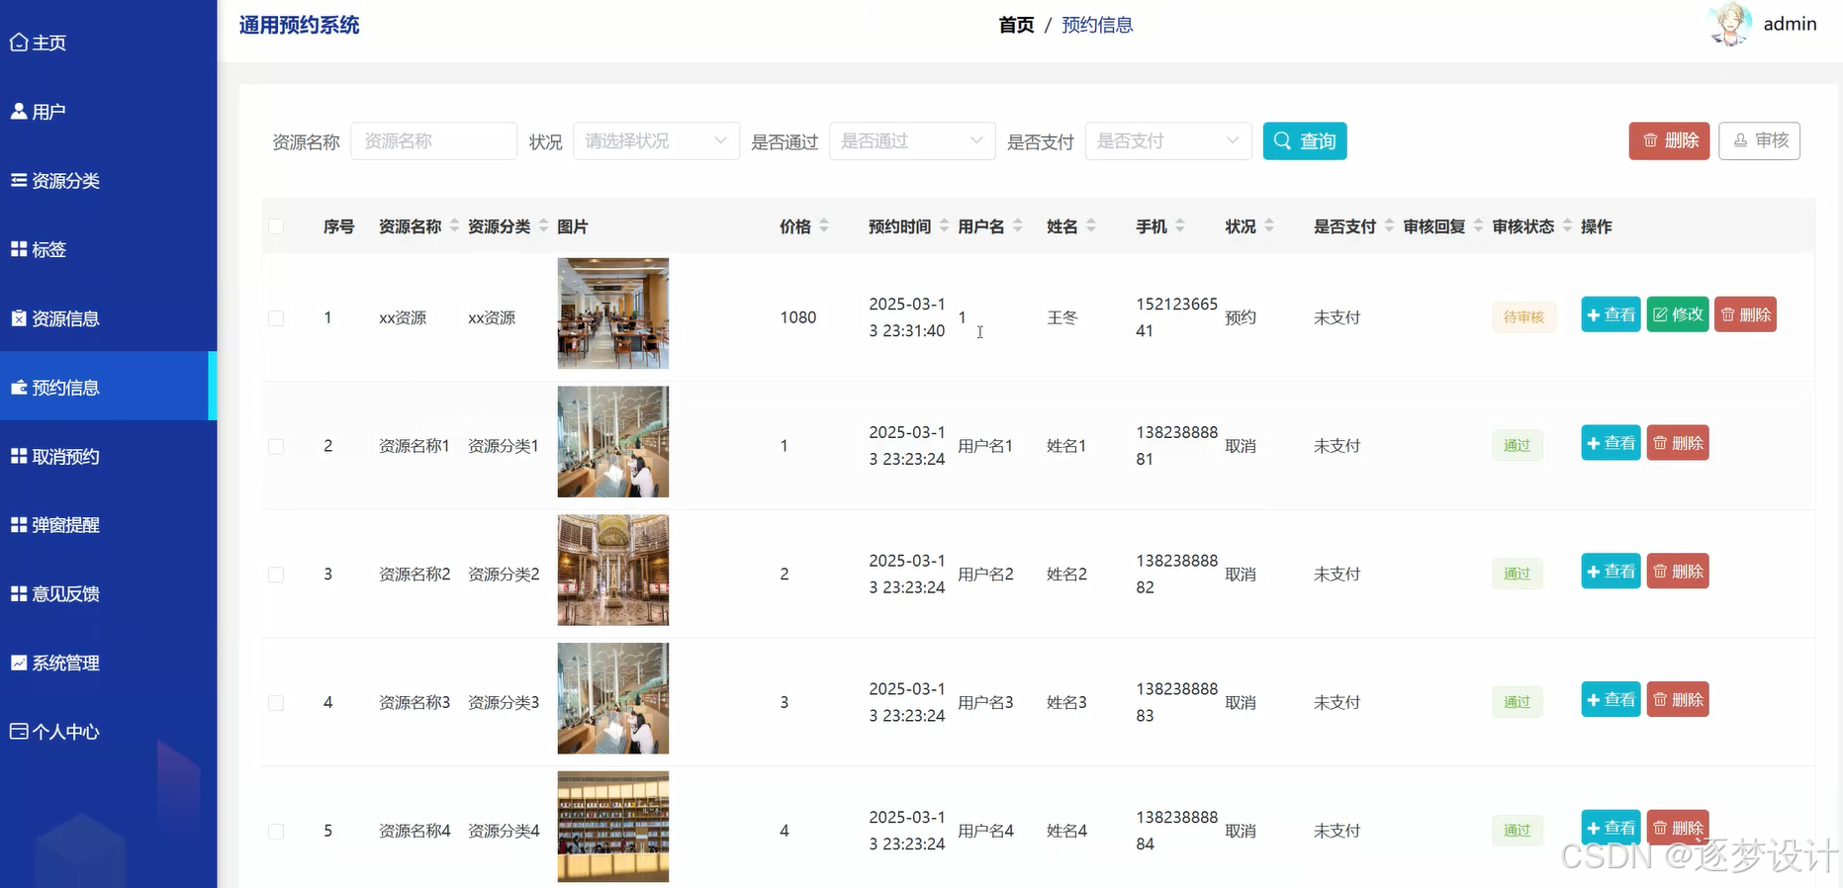
Task: Open 取消预约 sidebar item
Action: point(108,457)
